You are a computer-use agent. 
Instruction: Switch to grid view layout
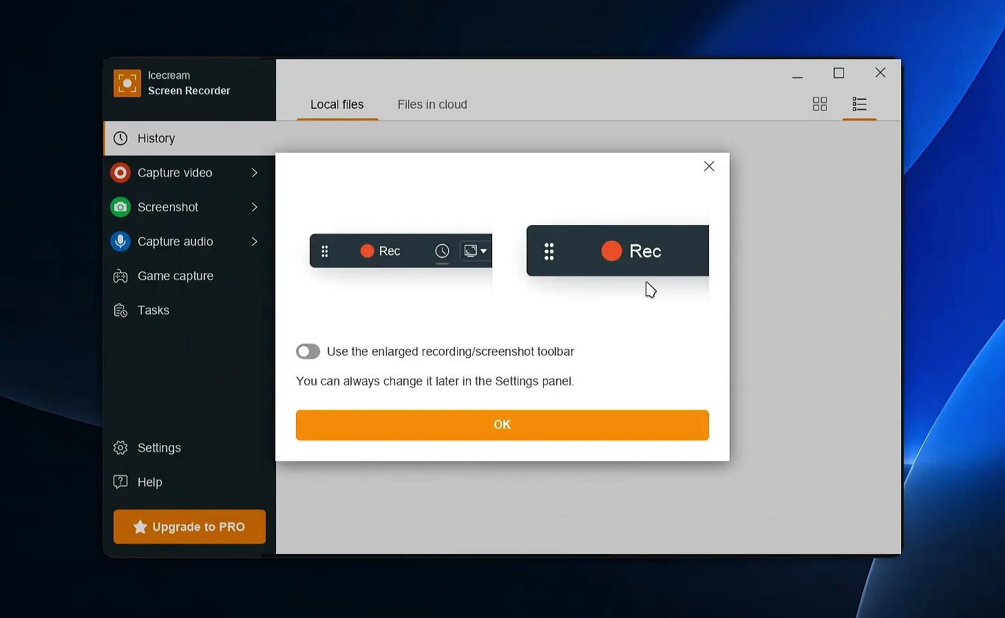[820, 104]
